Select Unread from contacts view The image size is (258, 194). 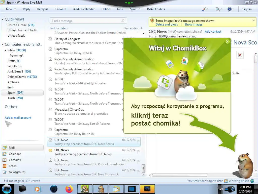coord(22,30)
